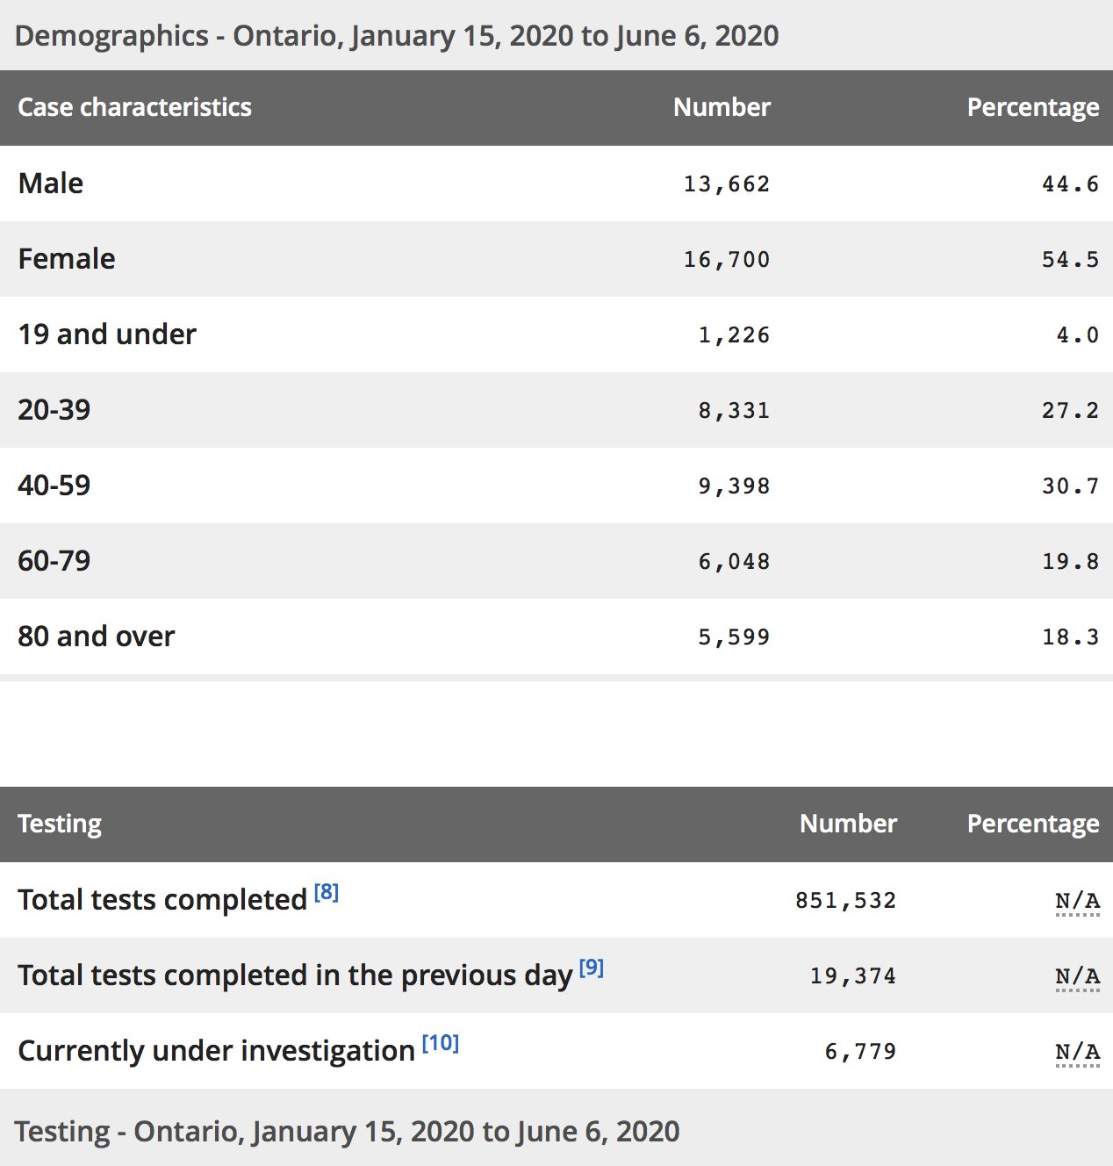Viewport: 1113px width, 1166px height.
Task: Open footnote 8 reference link
Action: (x=326, y=893)
